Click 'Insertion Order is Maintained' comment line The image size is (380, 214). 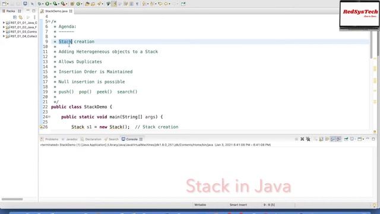[x=96, y=72]
